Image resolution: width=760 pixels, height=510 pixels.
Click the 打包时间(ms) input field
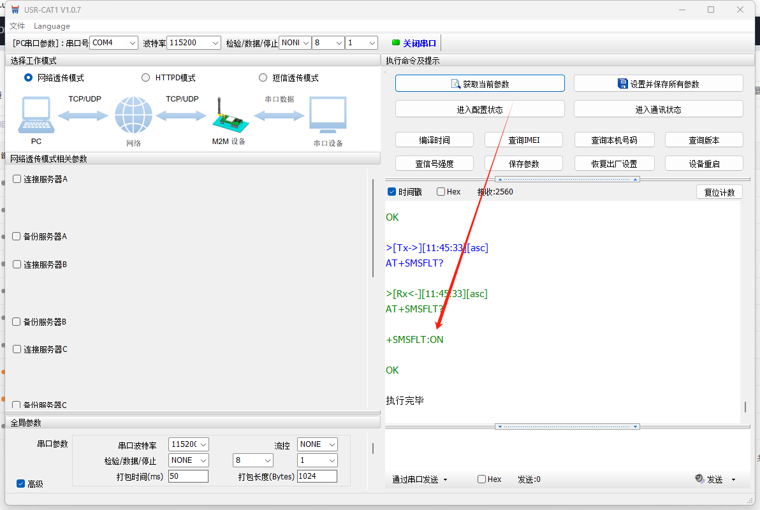tap(188, 476)
